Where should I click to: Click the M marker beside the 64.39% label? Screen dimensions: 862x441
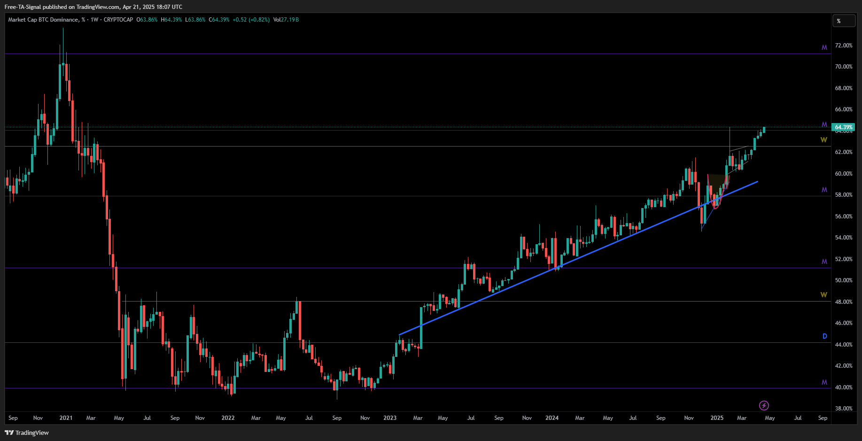click(x=824, y=124)
